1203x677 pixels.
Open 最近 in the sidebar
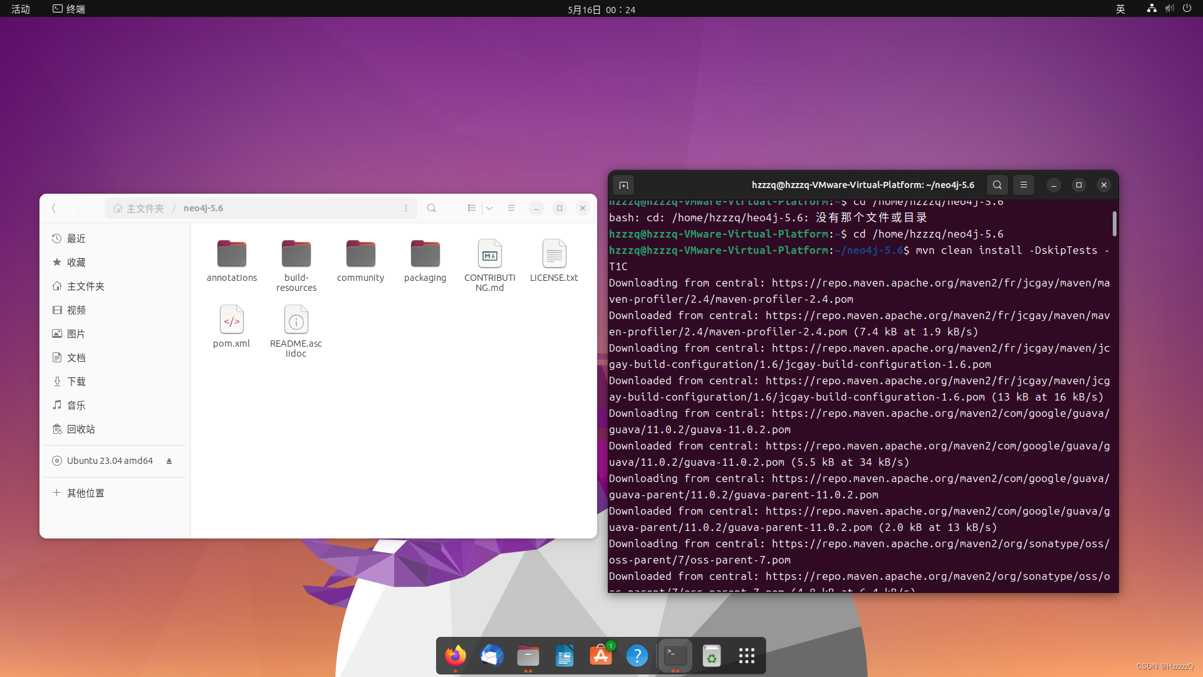(x=115, y=239)
